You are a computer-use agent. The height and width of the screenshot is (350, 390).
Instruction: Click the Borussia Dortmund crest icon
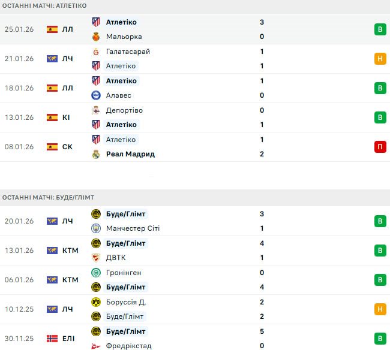95,302
